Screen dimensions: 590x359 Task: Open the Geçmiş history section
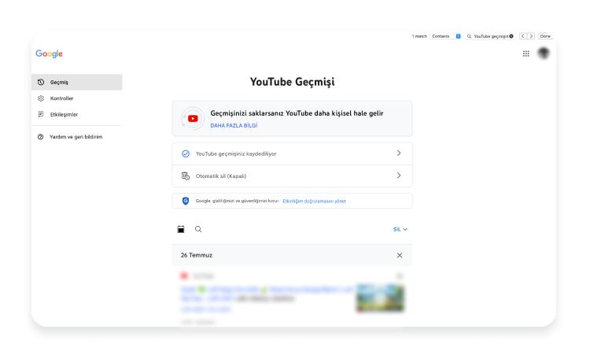point(77,82)
